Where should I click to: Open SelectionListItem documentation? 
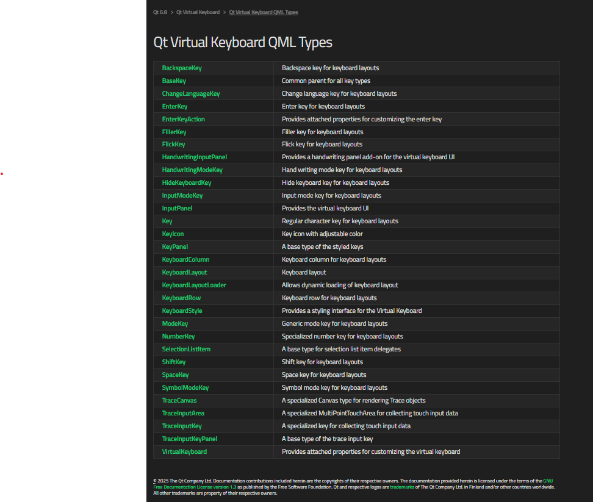pos(186,350)
